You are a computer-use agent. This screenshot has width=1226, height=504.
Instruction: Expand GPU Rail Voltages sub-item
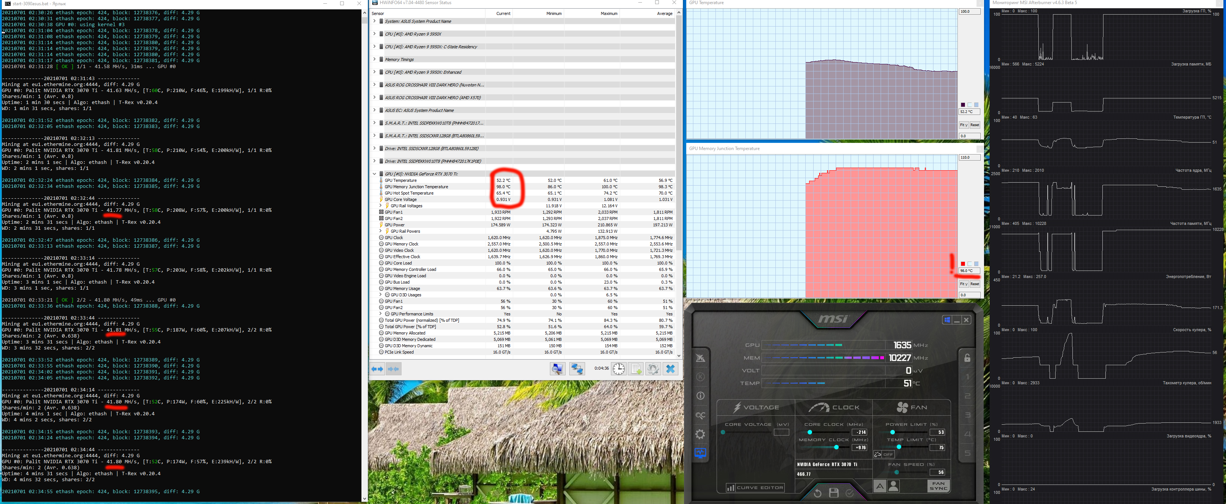tap(380, 206)
